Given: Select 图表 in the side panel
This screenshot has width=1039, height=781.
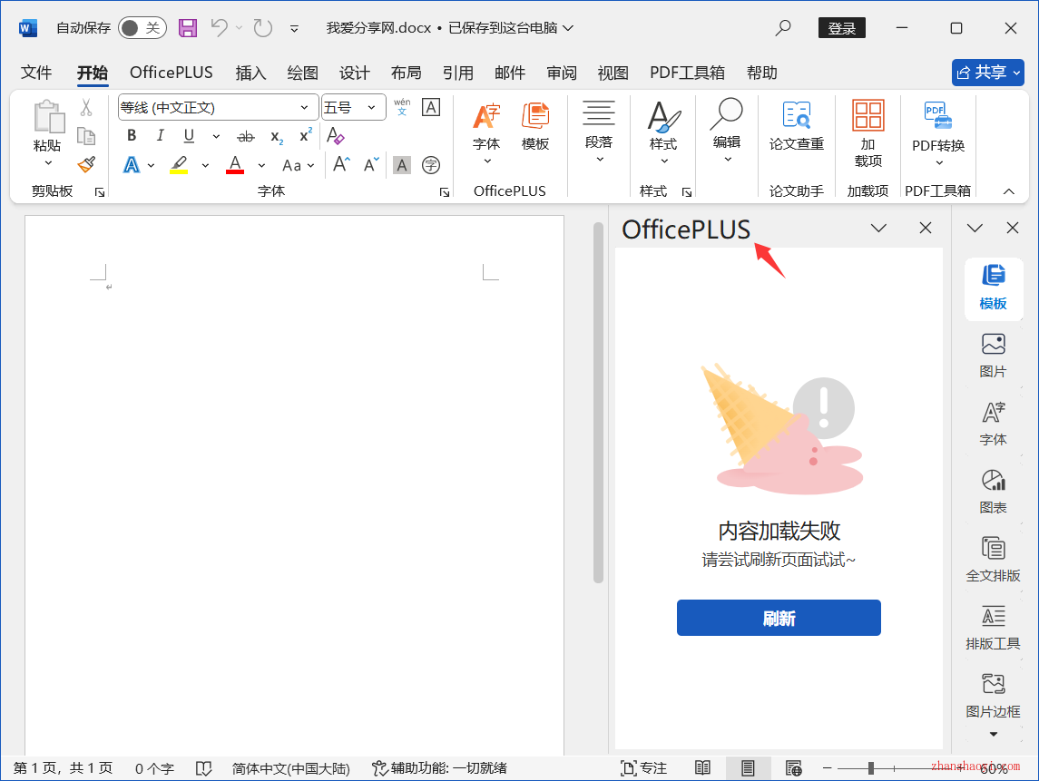Looking at the screenshot, I should tap(993, 492).
